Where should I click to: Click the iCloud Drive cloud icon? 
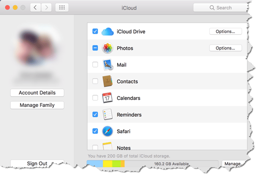click(108, 31)
